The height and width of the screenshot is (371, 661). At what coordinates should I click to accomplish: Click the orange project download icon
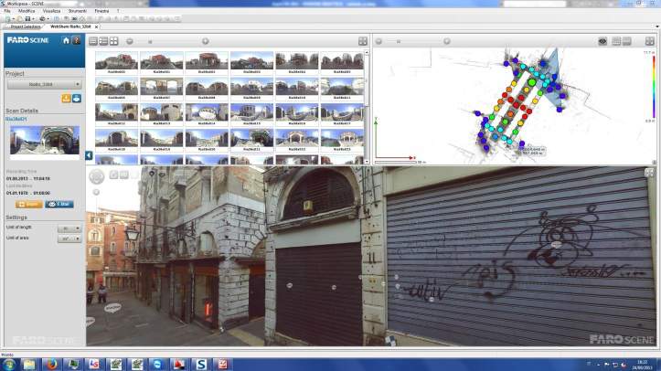tap(66, 99)
